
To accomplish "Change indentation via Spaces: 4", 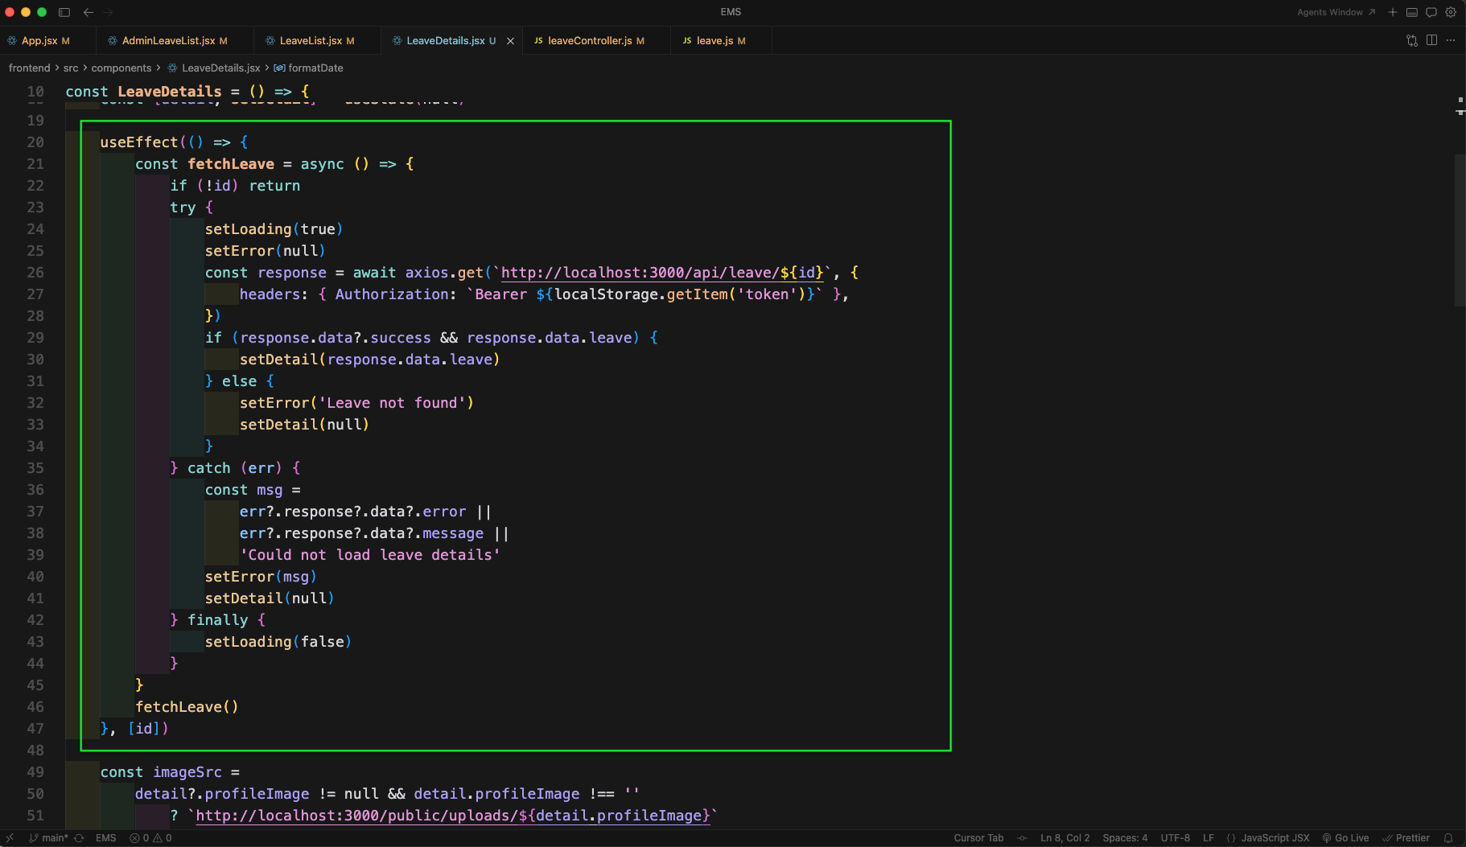I will pyautogui.click(x=1125, y=838).
